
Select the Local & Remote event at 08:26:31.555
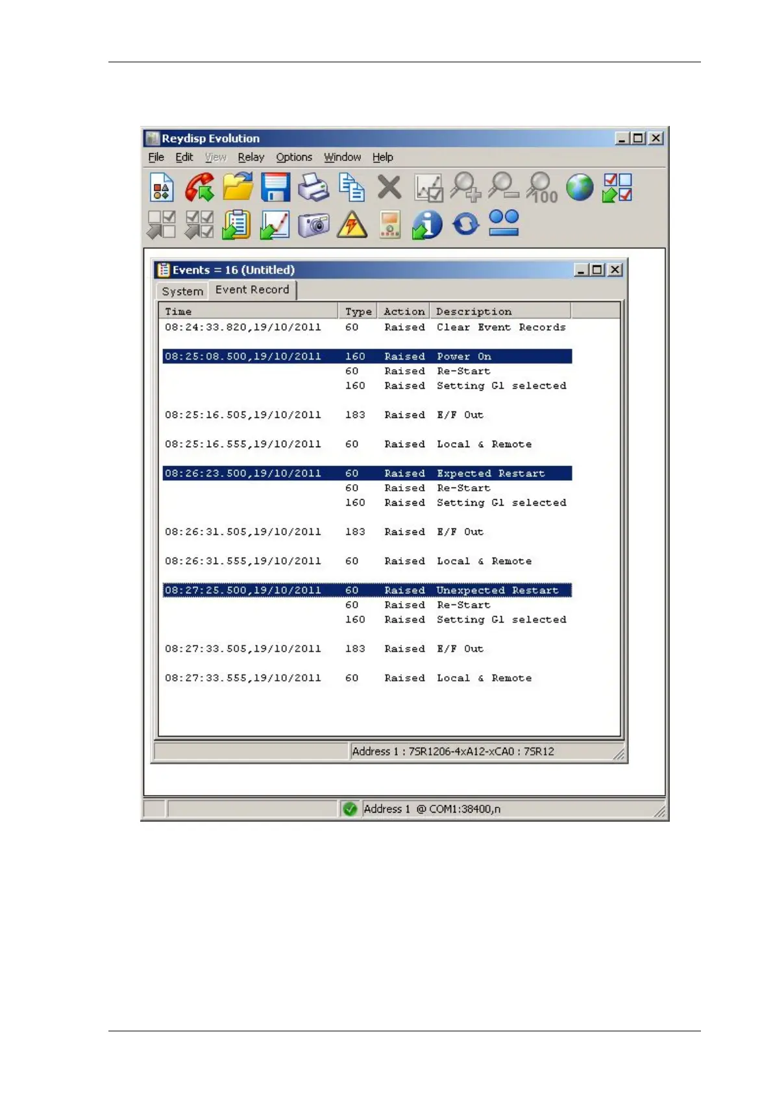367,561
